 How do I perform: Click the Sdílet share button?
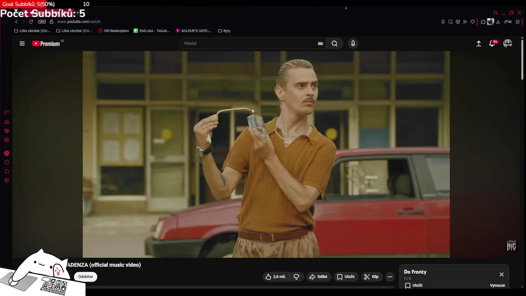point(318,277)
